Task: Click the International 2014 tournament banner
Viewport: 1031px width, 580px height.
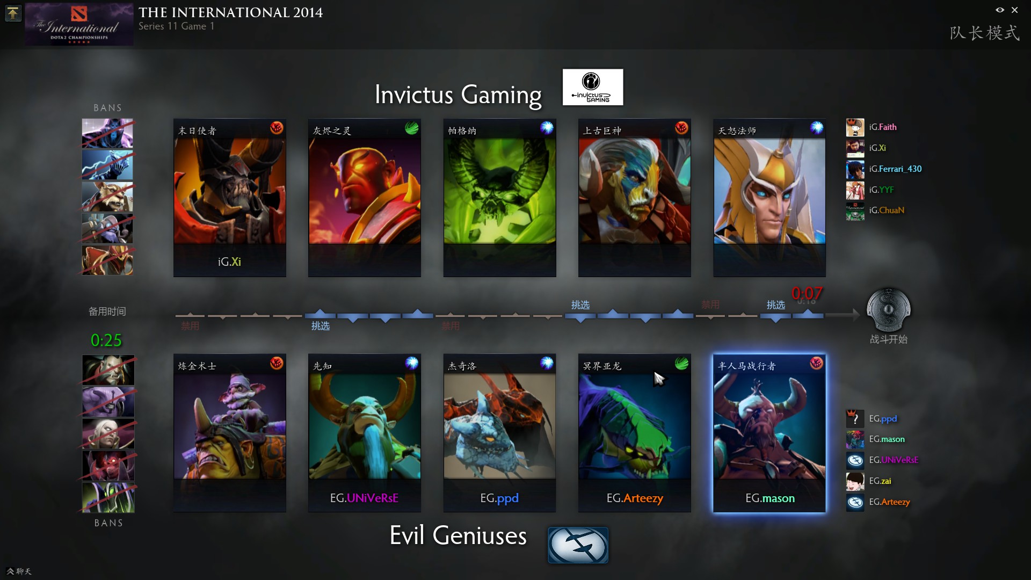Action: tap(79, 24)
